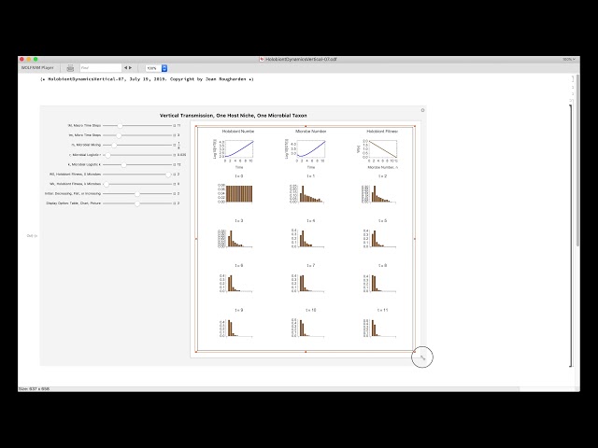Image resolution: width=598 pixels, height=448 pixels.
Task: Click the Display Option Table, Chart, Picture slider
Action: 137,203
